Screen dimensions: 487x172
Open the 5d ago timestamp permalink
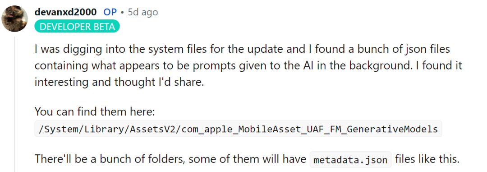(x=143, y=13)
